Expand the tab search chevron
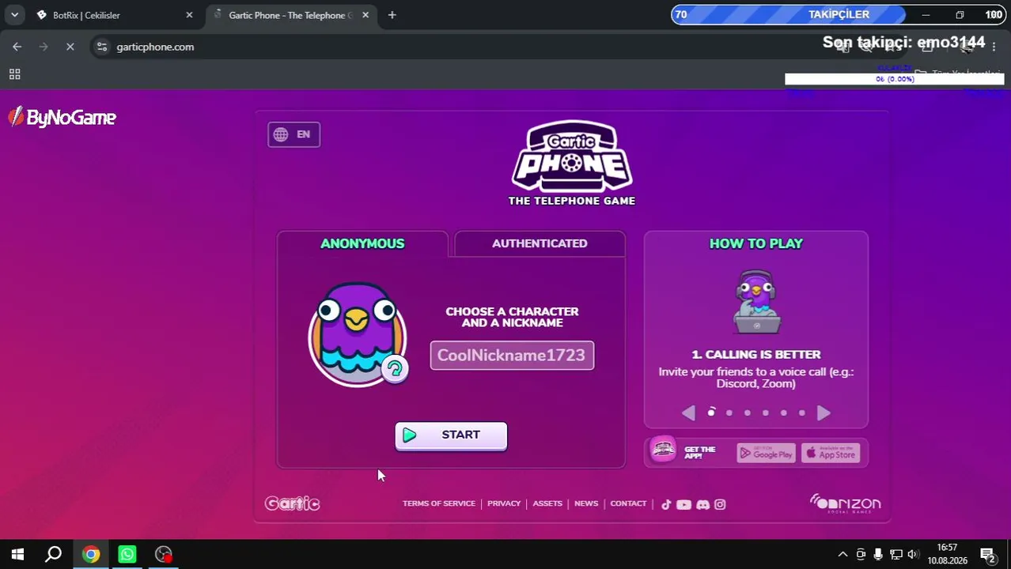The image size is (1011, 569). tap(14, 15)
